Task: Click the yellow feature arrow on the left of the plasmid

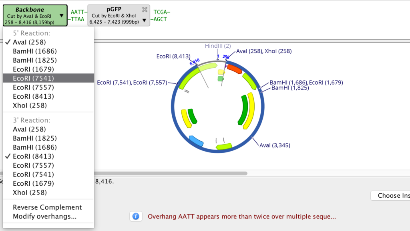Action: 186,118
